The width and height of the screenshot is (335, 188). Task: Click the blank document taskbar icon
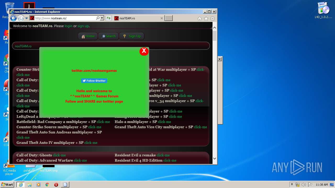pos(65,185)
